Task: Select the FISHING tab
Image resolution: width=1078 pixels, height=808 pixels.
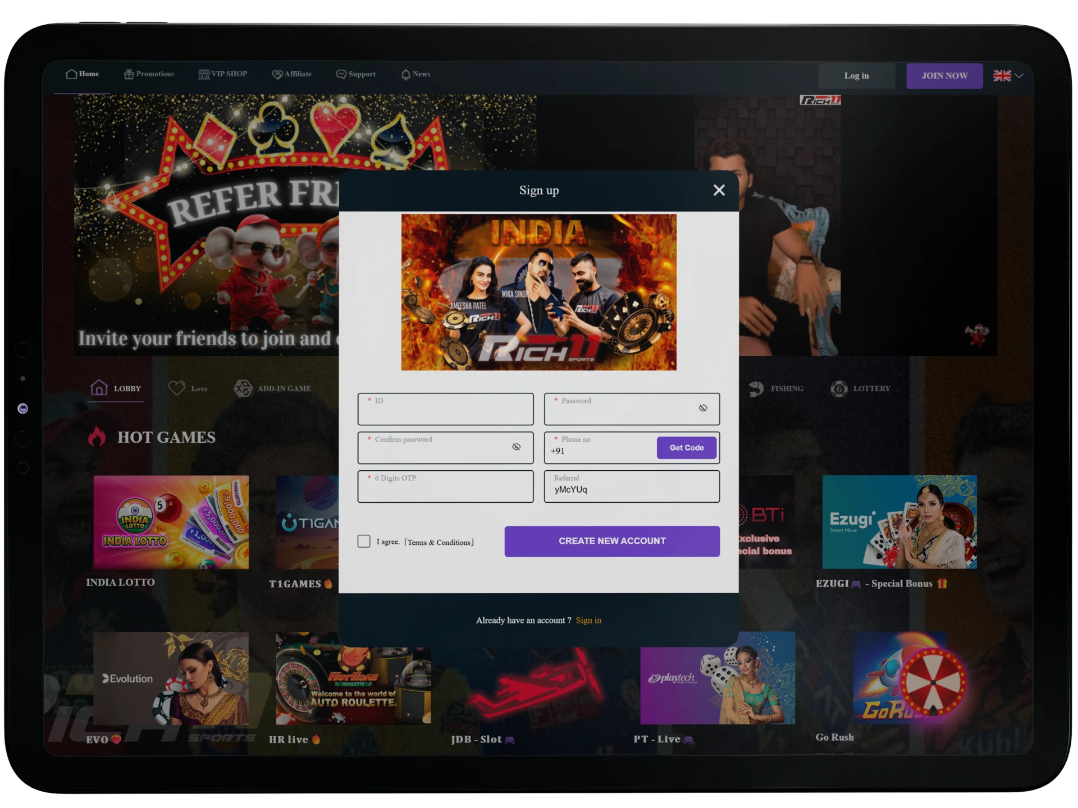Action: point(776,388)
